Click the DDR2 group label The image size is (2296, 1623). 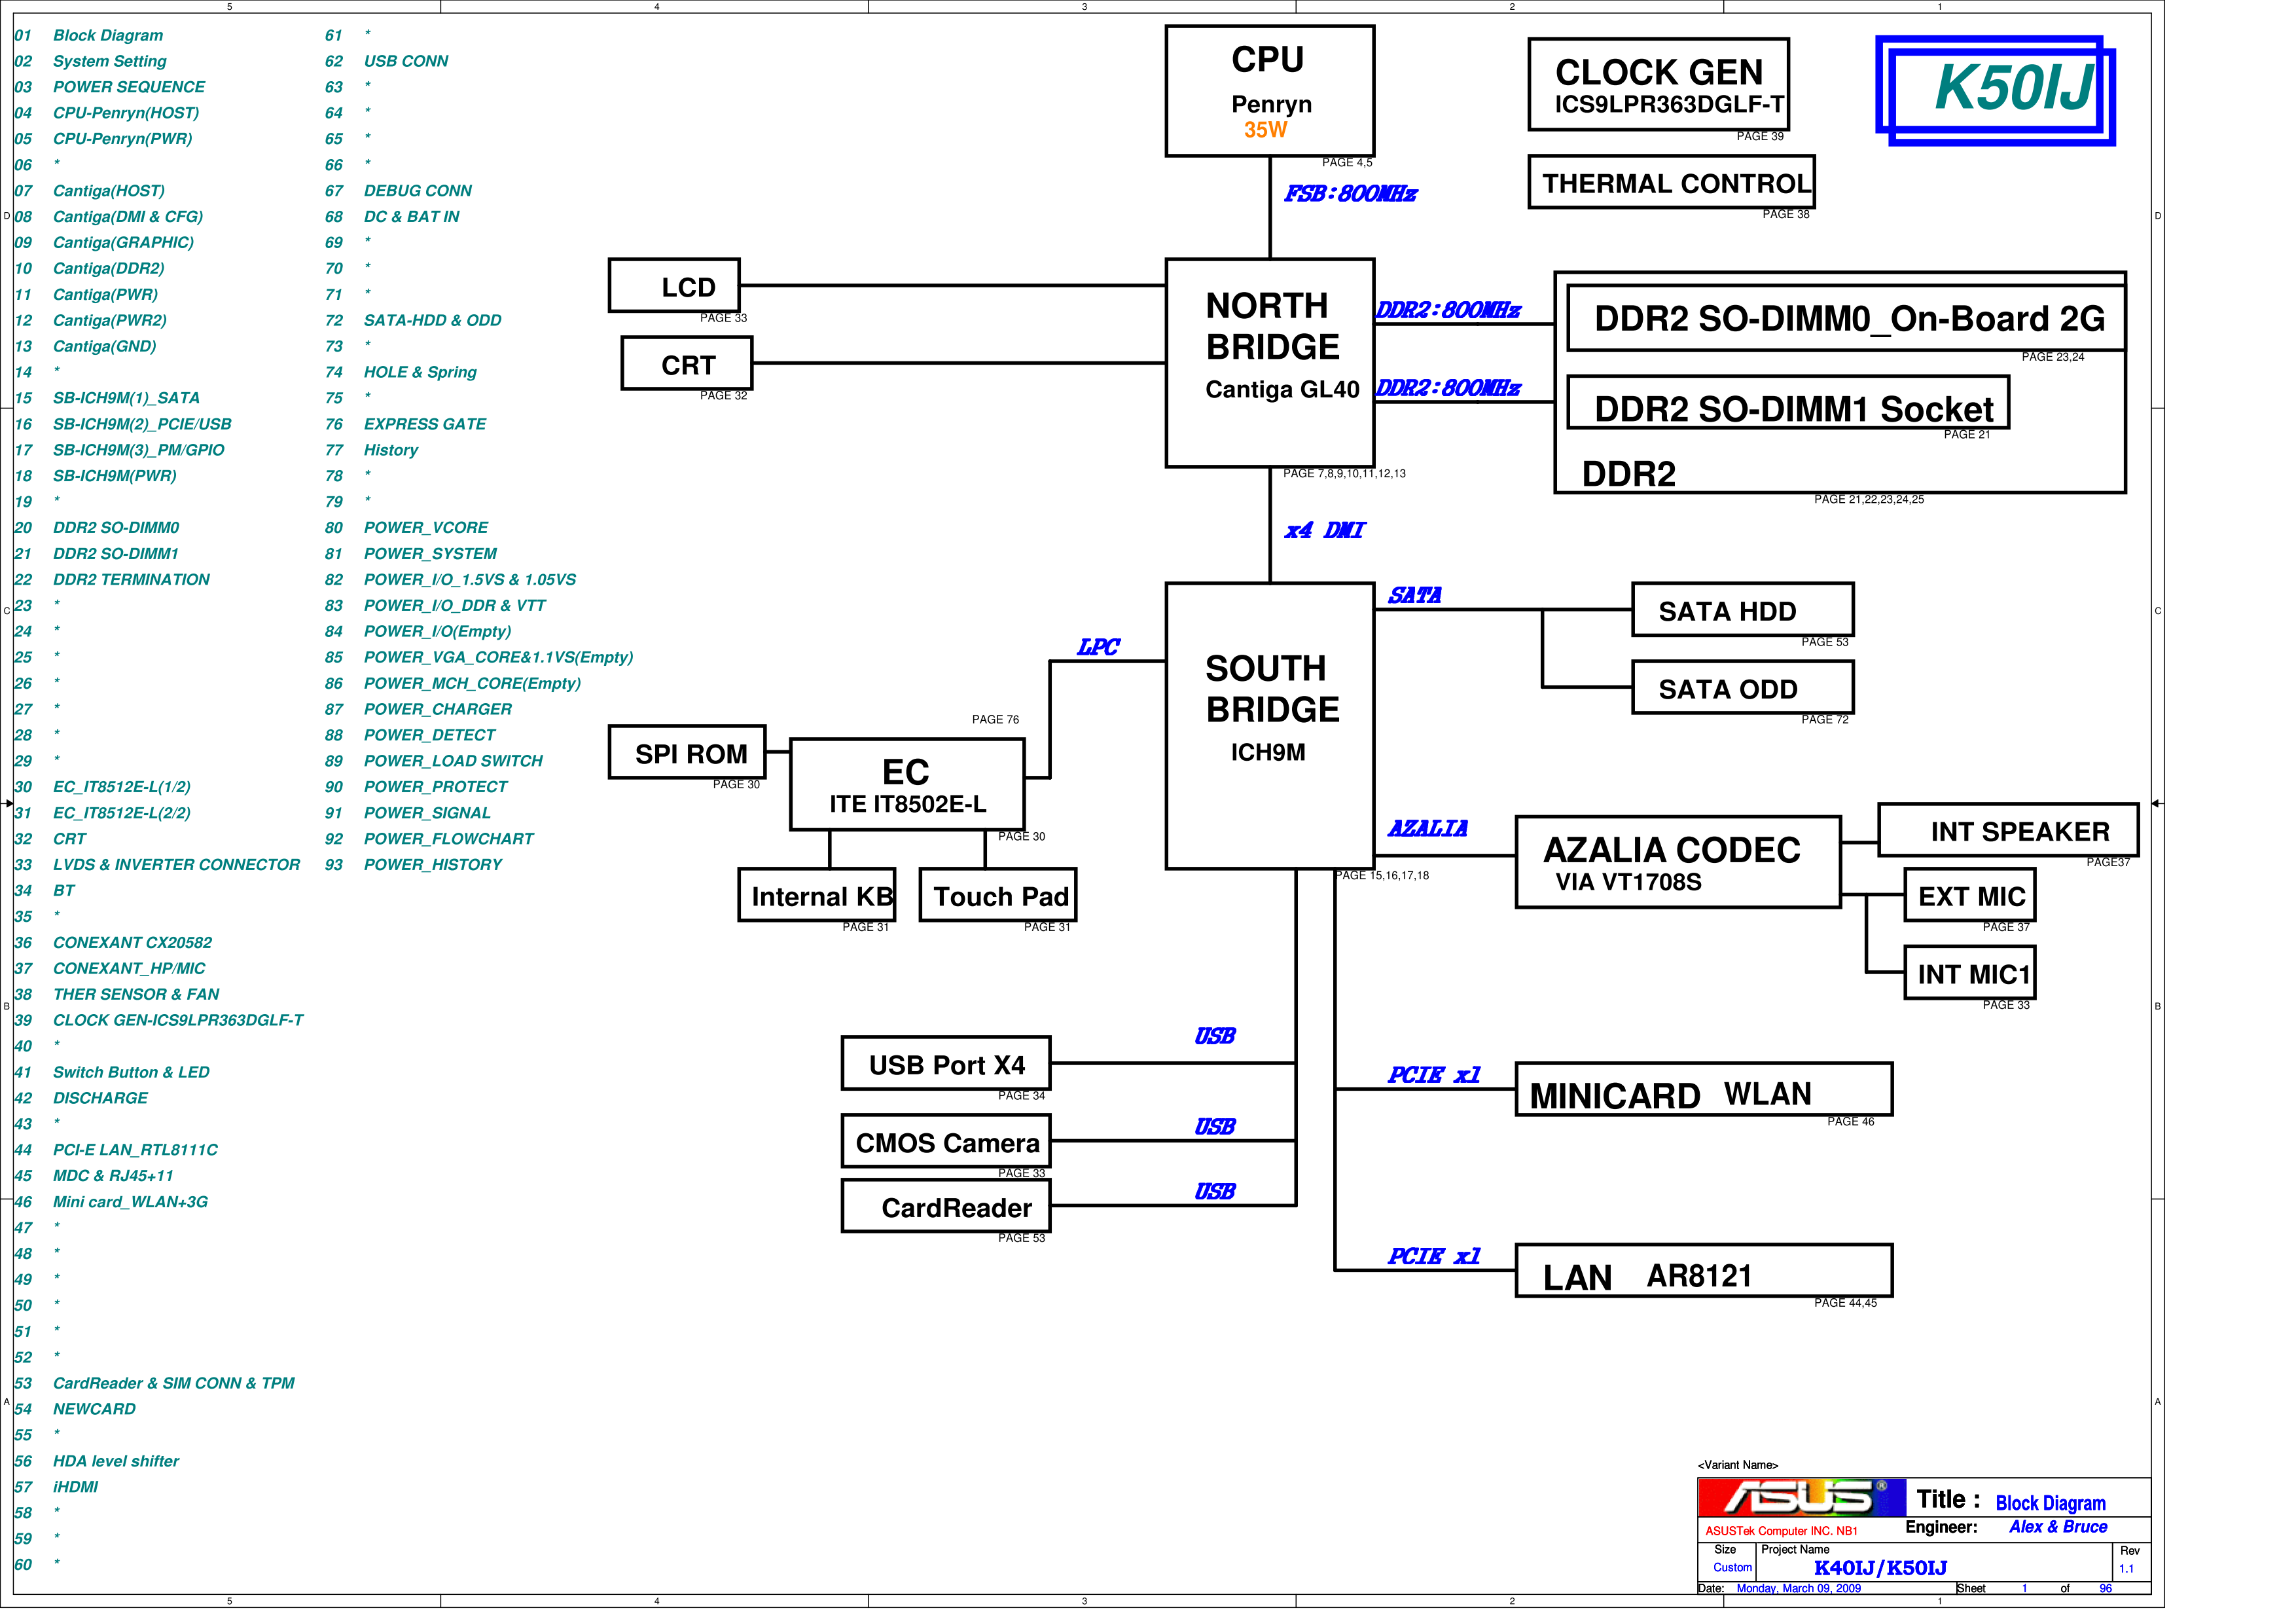1628,474
